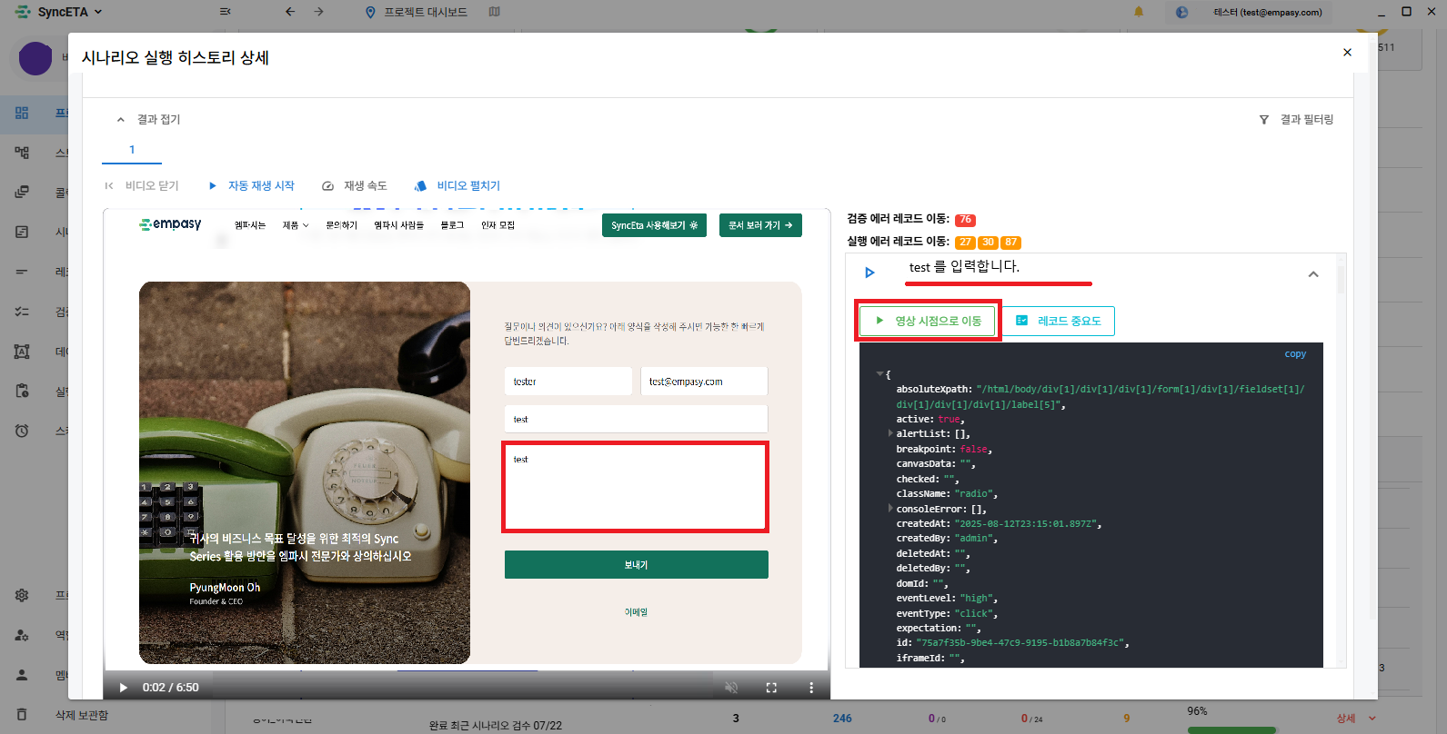This screenshot has width=1447, height=734.
Task: Close the video with '비디오 닫기'
Action: (x=142, y=186)
